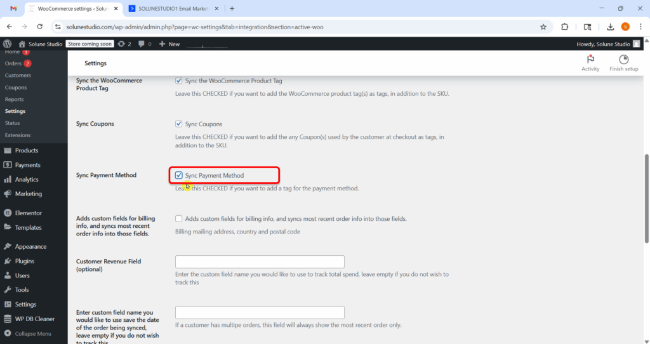Open WooCommerce Status submenu
The height and width of the screenshot is (344, 650).
pyautogui.click(x=13, y=123)
